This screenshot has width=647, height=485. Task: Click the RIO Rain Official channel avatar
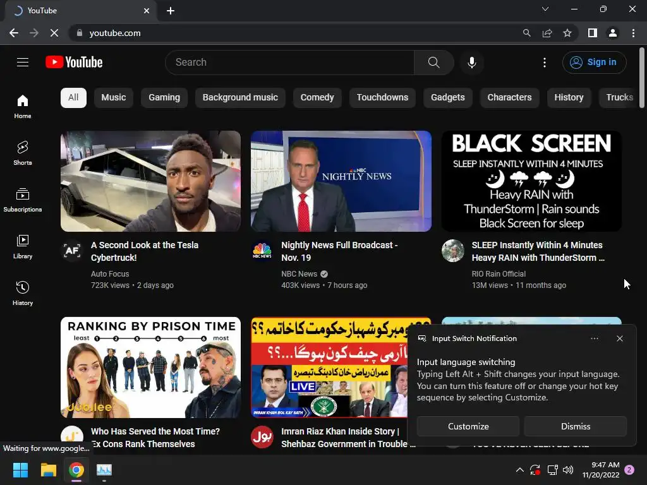(x=452, y=250)
